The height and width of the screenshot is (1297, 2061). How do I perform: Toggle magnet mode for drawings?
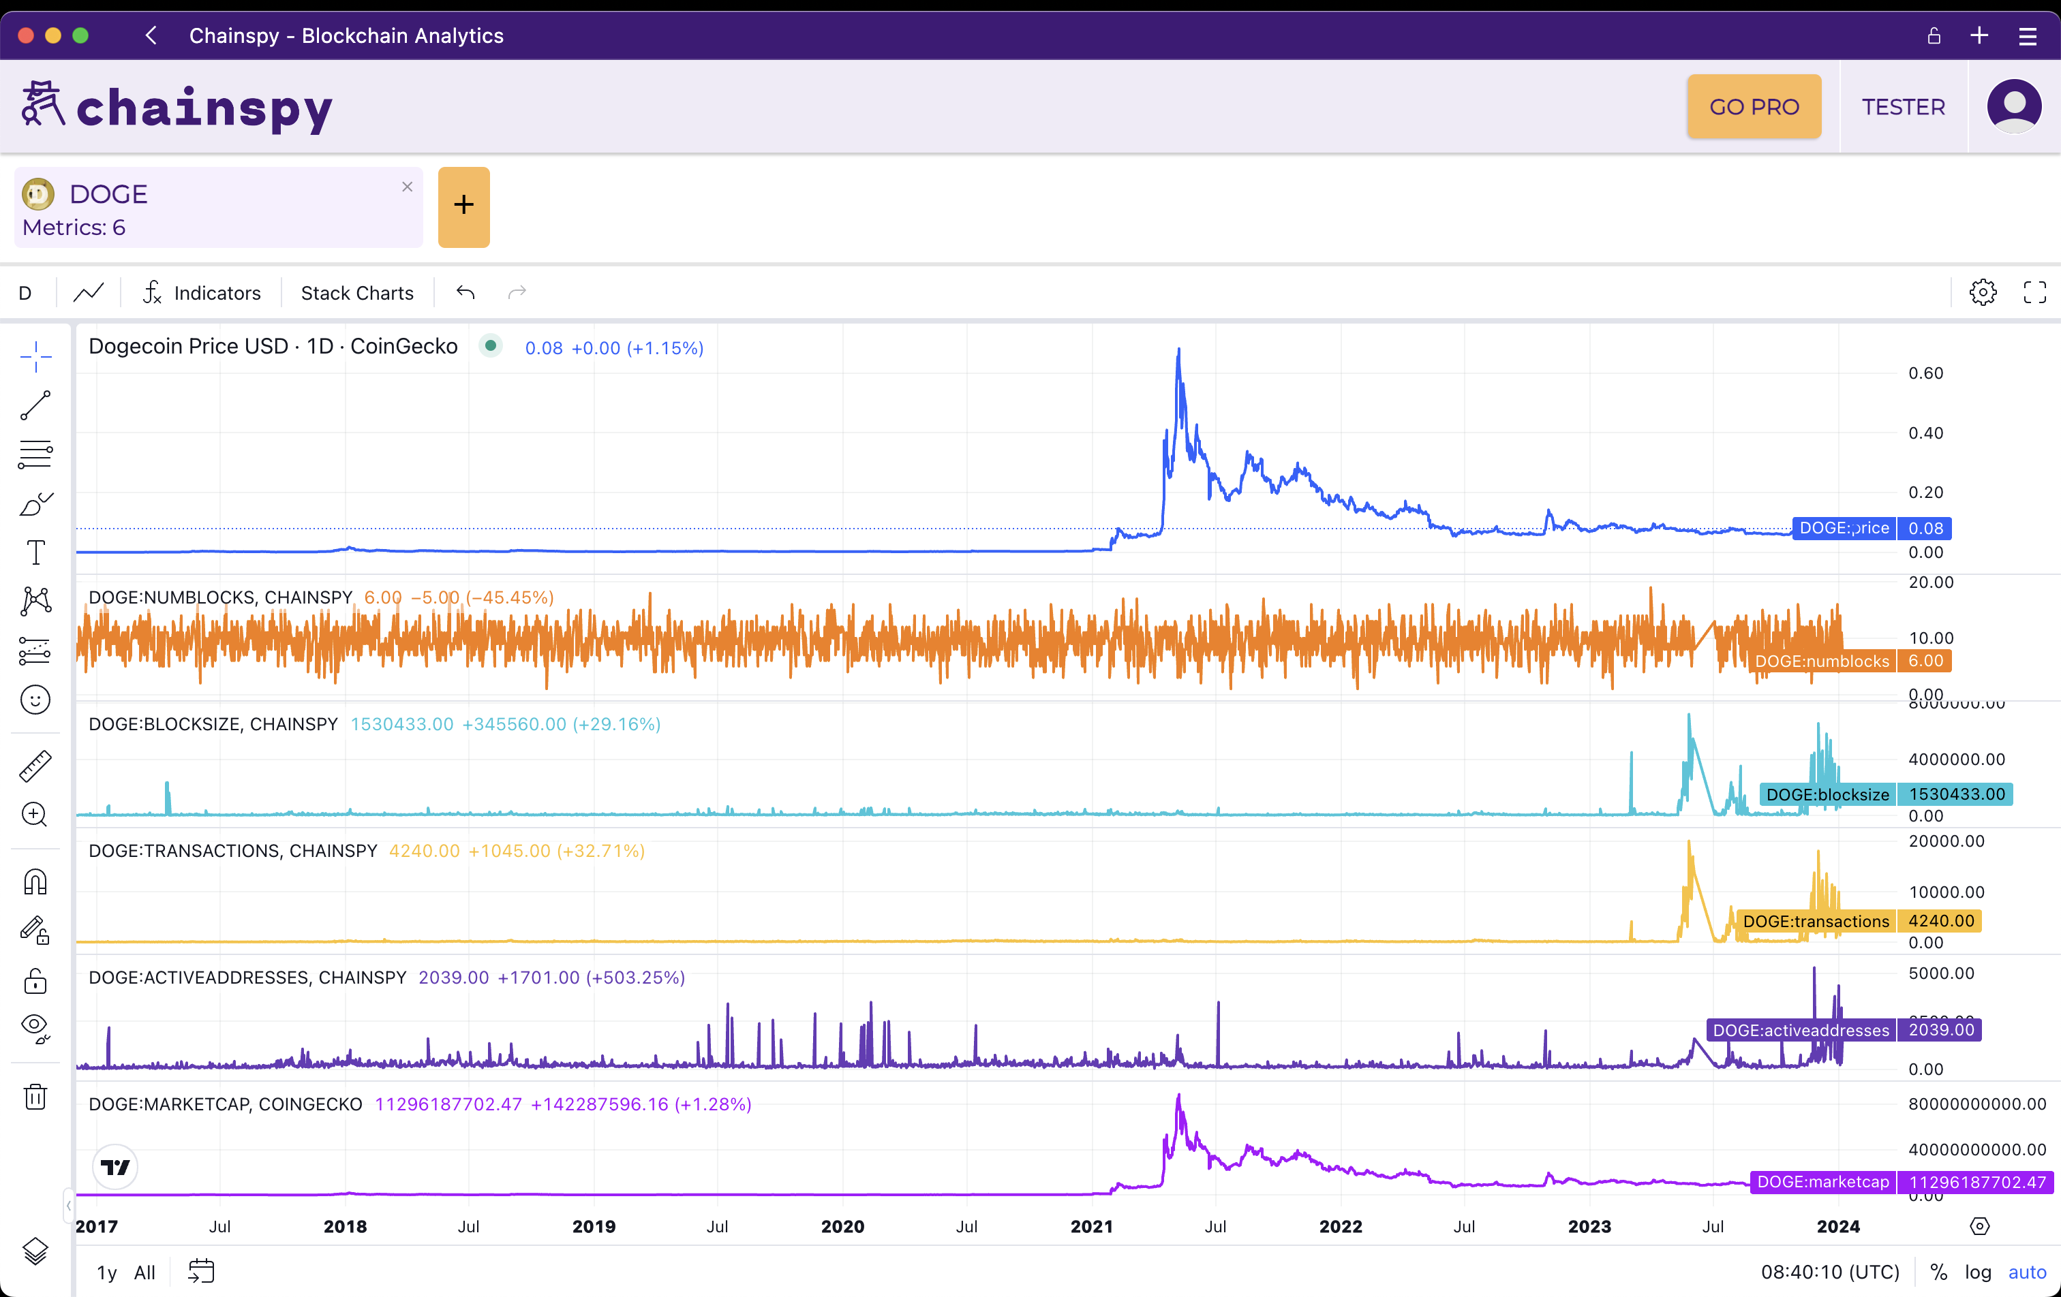click(36, 881)
